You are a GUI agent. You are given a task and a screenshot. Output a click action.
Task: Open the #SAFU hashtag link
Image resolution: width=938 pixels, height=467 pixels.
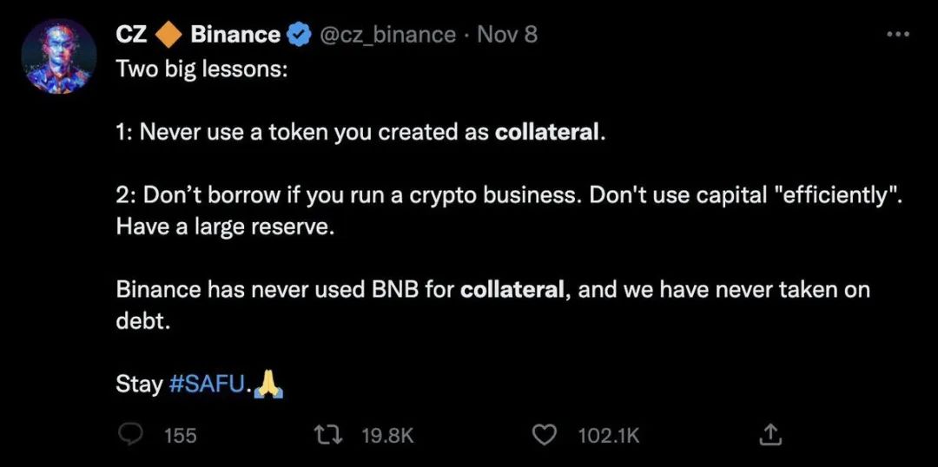(208, 384)
